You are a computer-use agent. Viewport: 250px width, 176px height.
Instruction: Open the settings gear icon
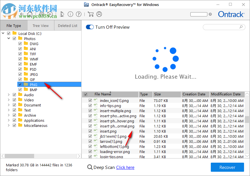(42, 14)
